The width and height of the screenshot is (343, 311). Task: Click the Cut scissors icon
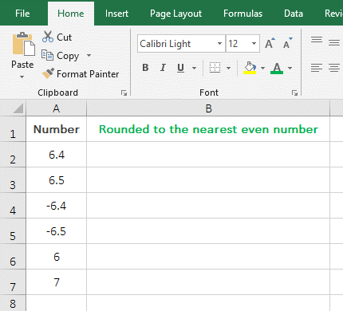[48, 37]
